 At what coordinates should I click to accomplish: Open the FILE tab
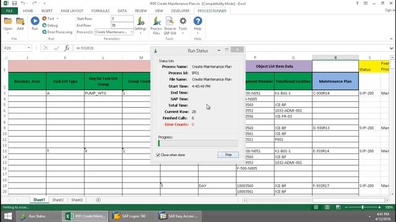[x=9, y=11]
